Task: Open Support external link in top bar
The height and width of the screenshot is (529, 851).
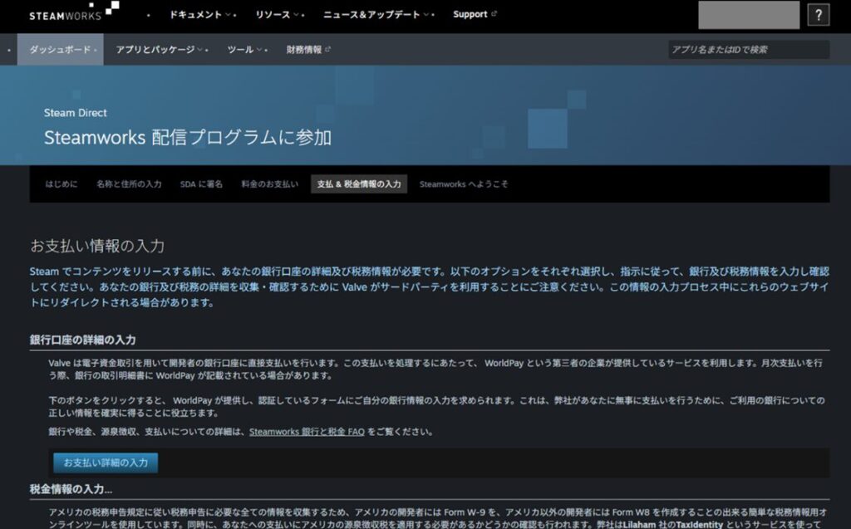Action: coord(475,15)
